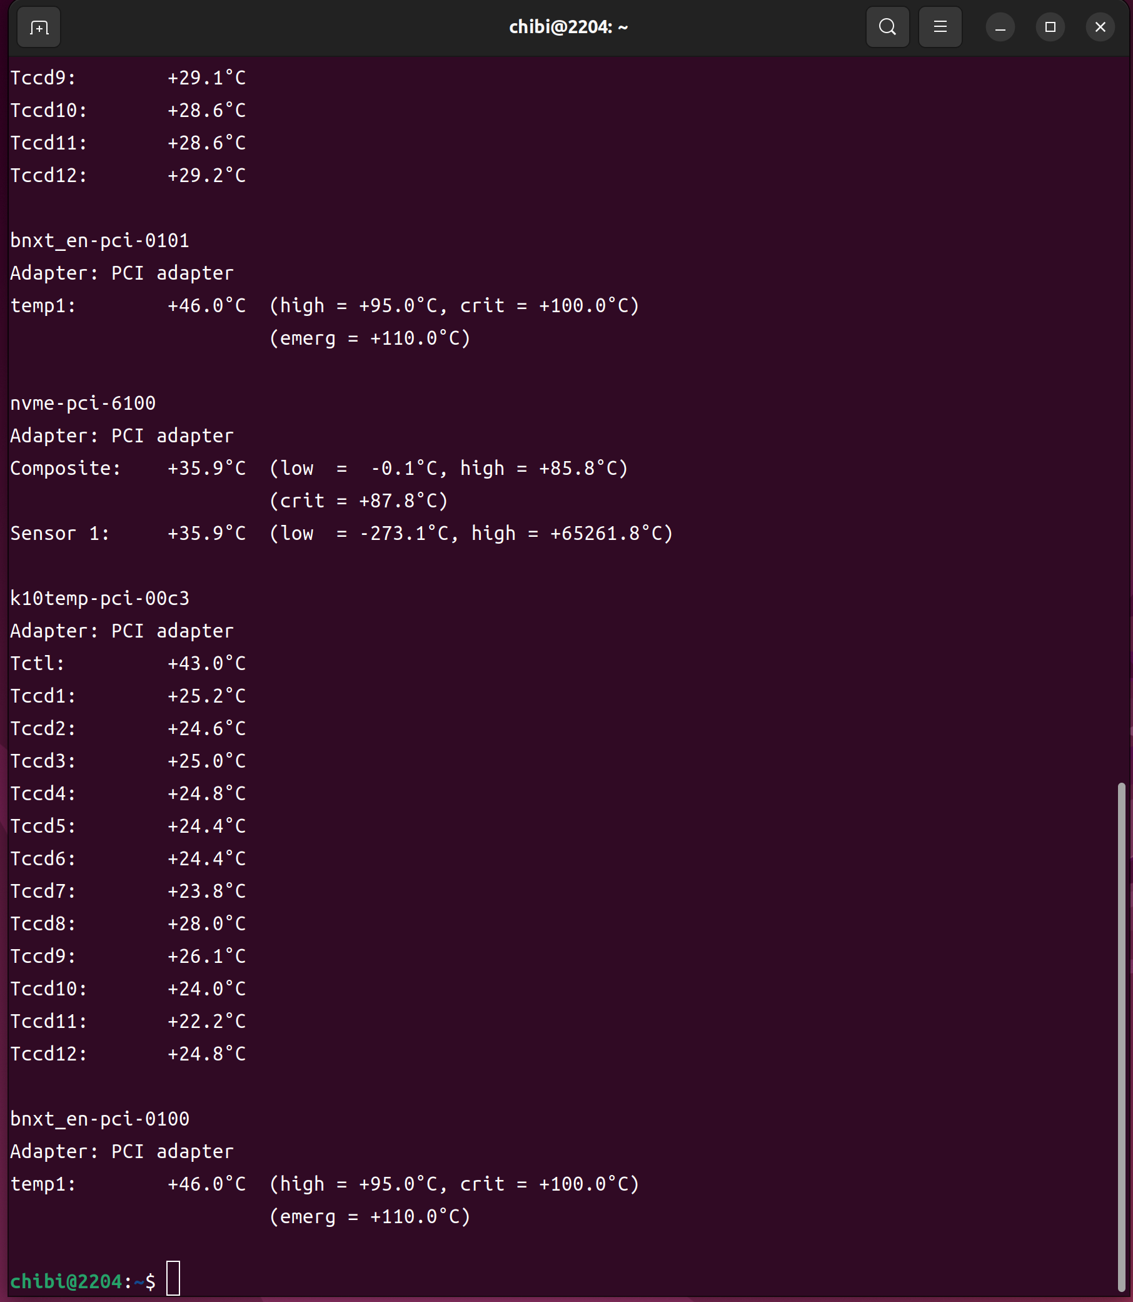Click the "nvme-pci-6100" device heading

coord(83,403)
